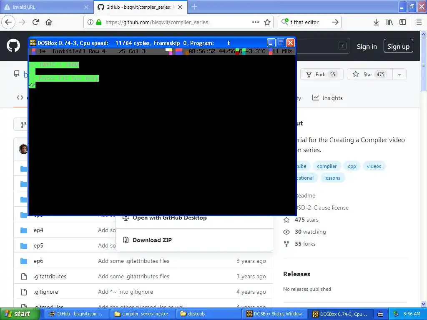Show site information icon in address bar
This screenshot has height=320, width=427.
pyautogui.click(x=90, y=22)
